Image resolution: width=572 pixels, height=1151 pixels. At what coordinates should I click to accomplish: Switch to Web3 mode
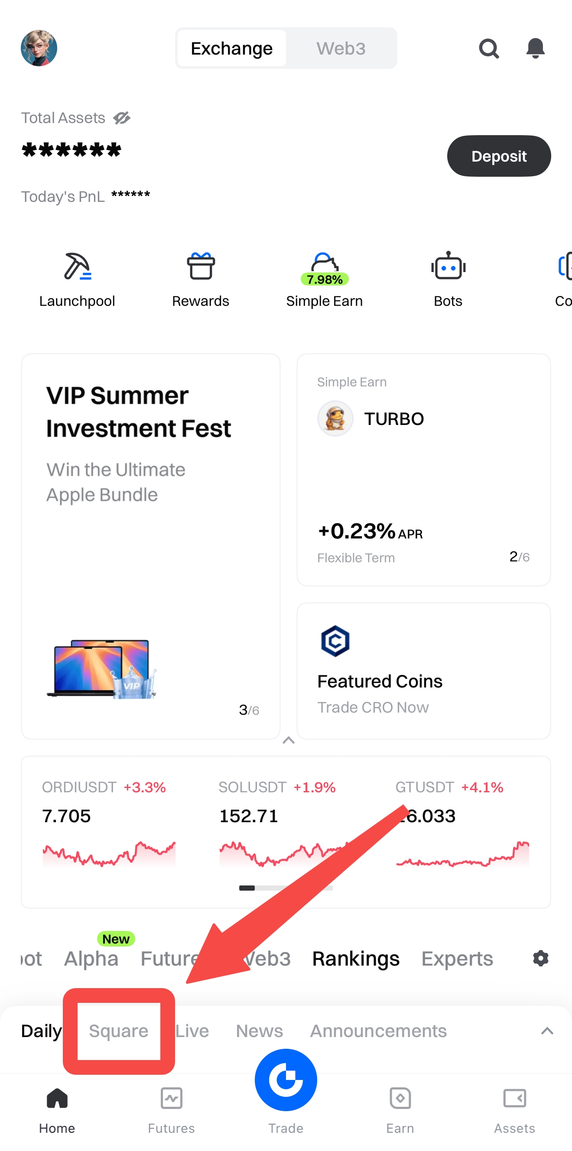point(341,48)
